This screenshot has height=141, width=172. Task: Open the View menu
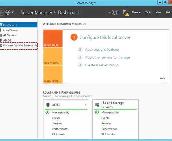[158, 12]
